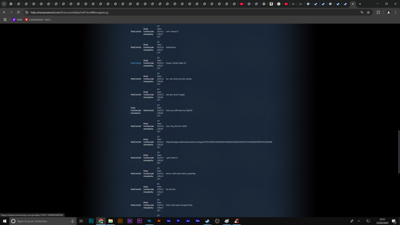Click Koop l'aristocrate moustachu beside 'Sure you still have my PayPal?'
The width and height of the screenshot is (400, 225).
[136, 110]
